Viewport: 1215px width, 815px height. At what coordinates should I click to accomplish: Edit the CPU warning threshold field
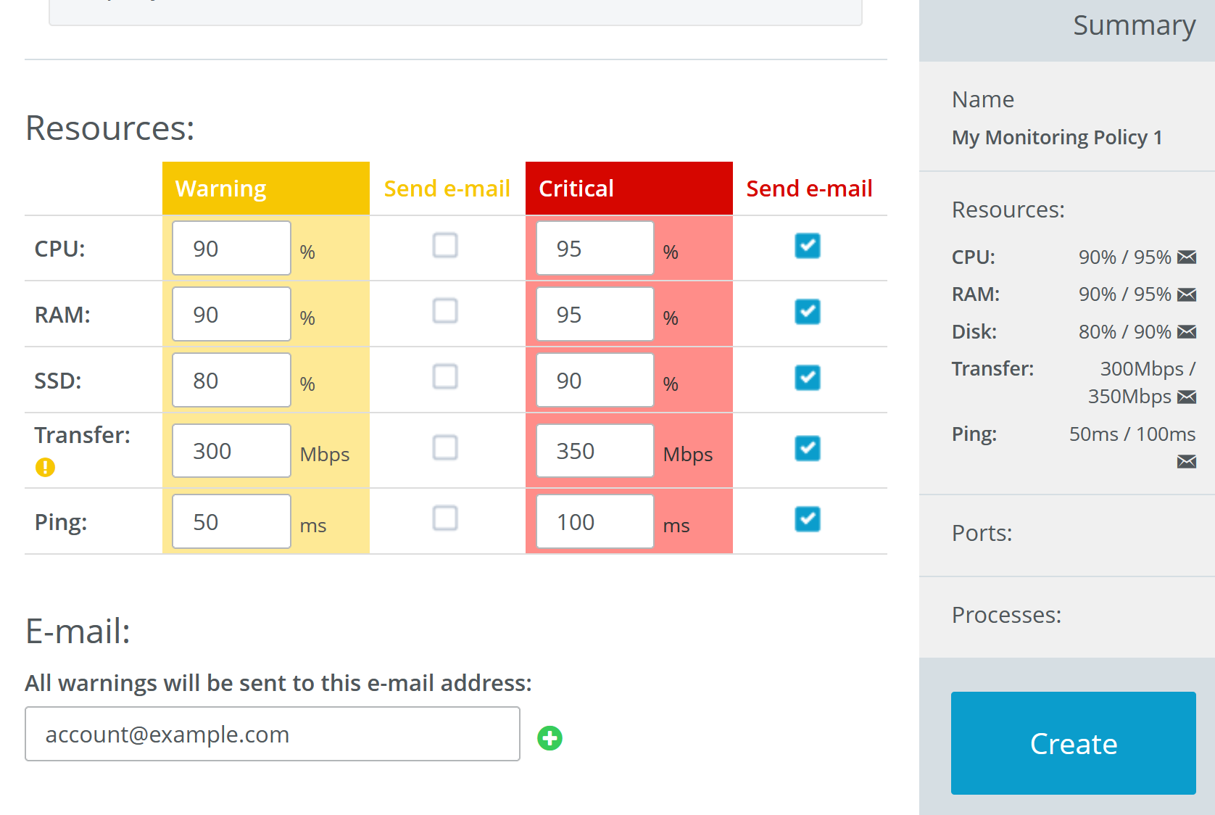(231, 249)
